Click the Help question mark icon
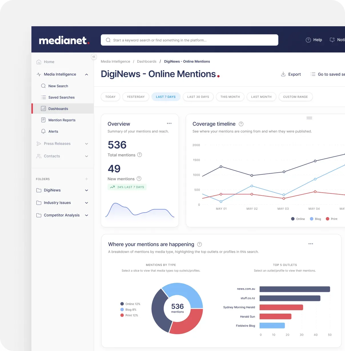Screen dimensions: 345x351 coord(308,40)
